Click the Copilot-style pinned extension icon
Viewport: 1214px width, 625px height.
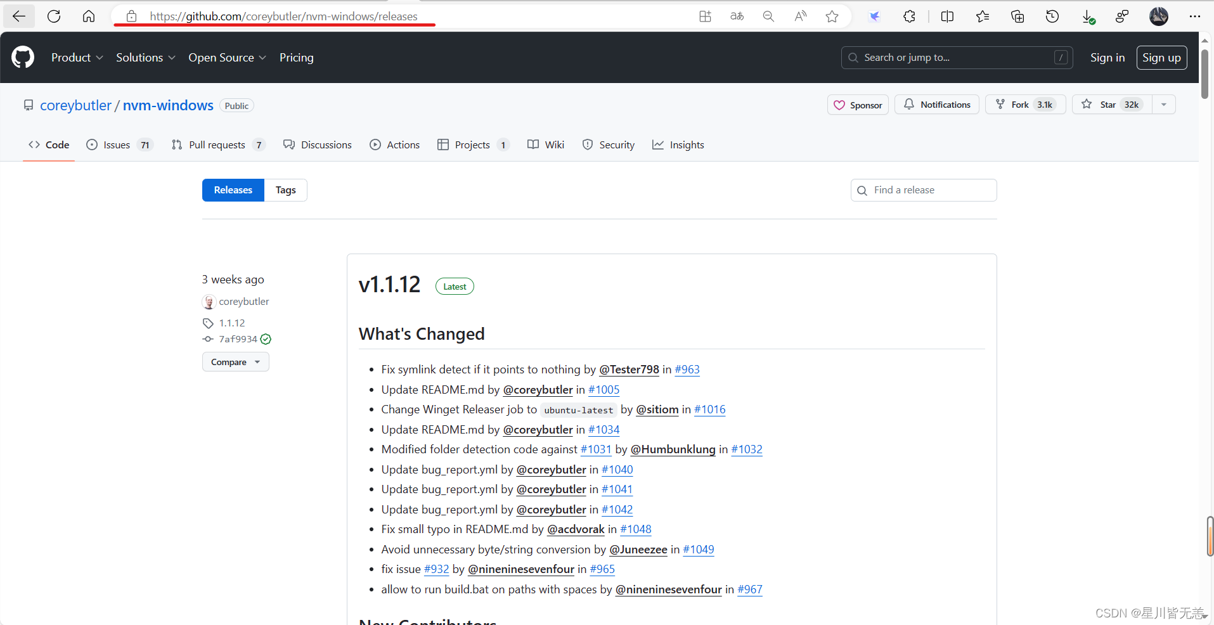874,16
